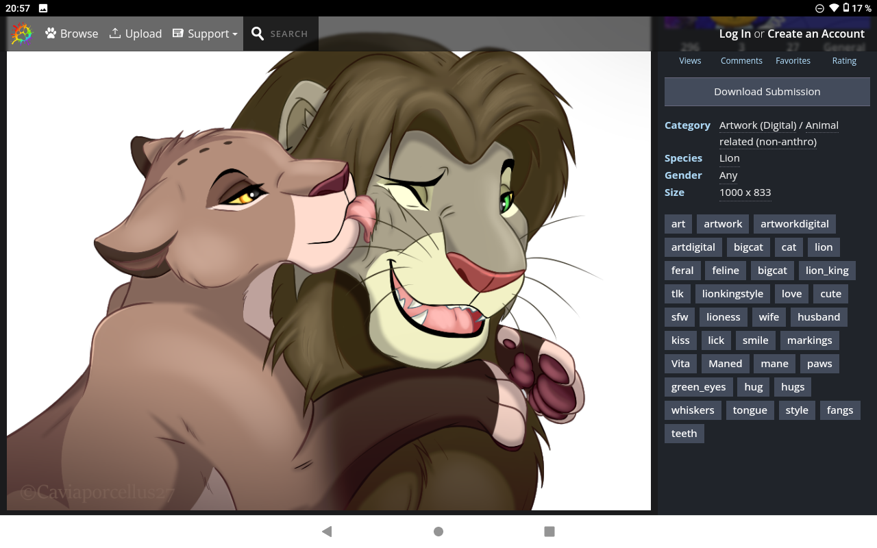Viewport: 877px width, 548px height.
Task: Open the 'teeth' tag
Action: click(684, 434)
